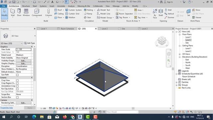The width and height of the screenshot is (213, 120).
Task: Select Curtain System tool
Action: point(74,10)
